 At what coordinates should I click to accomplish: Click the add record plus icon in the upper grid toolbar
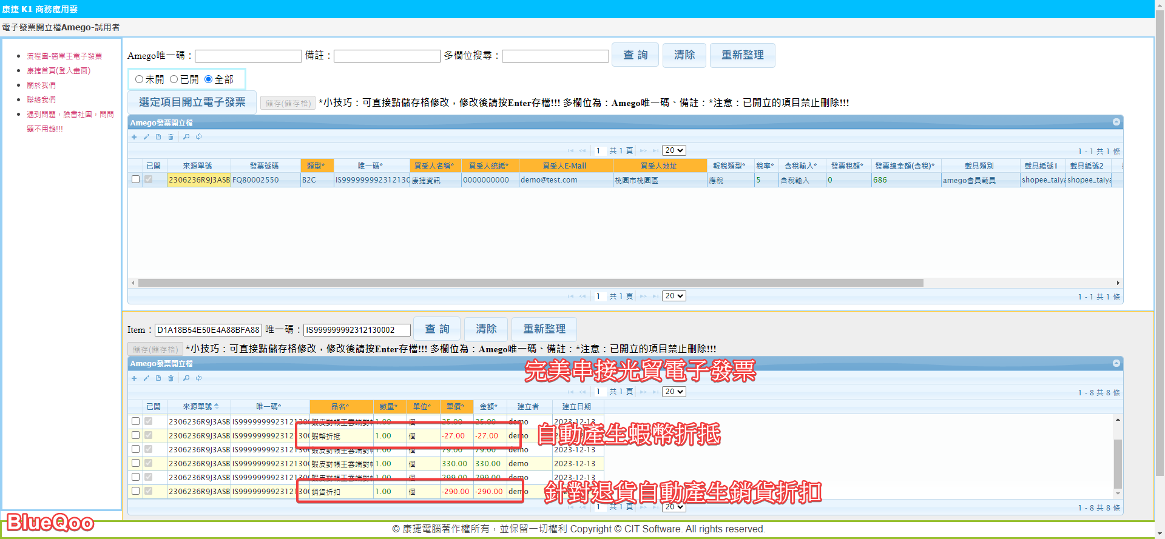[134, 137]
